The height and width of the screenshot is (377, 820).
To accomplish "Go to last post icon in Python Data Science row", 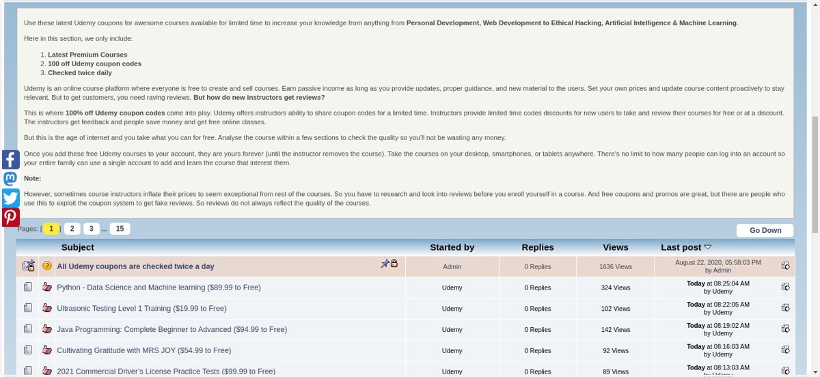I will pos(786,287).
